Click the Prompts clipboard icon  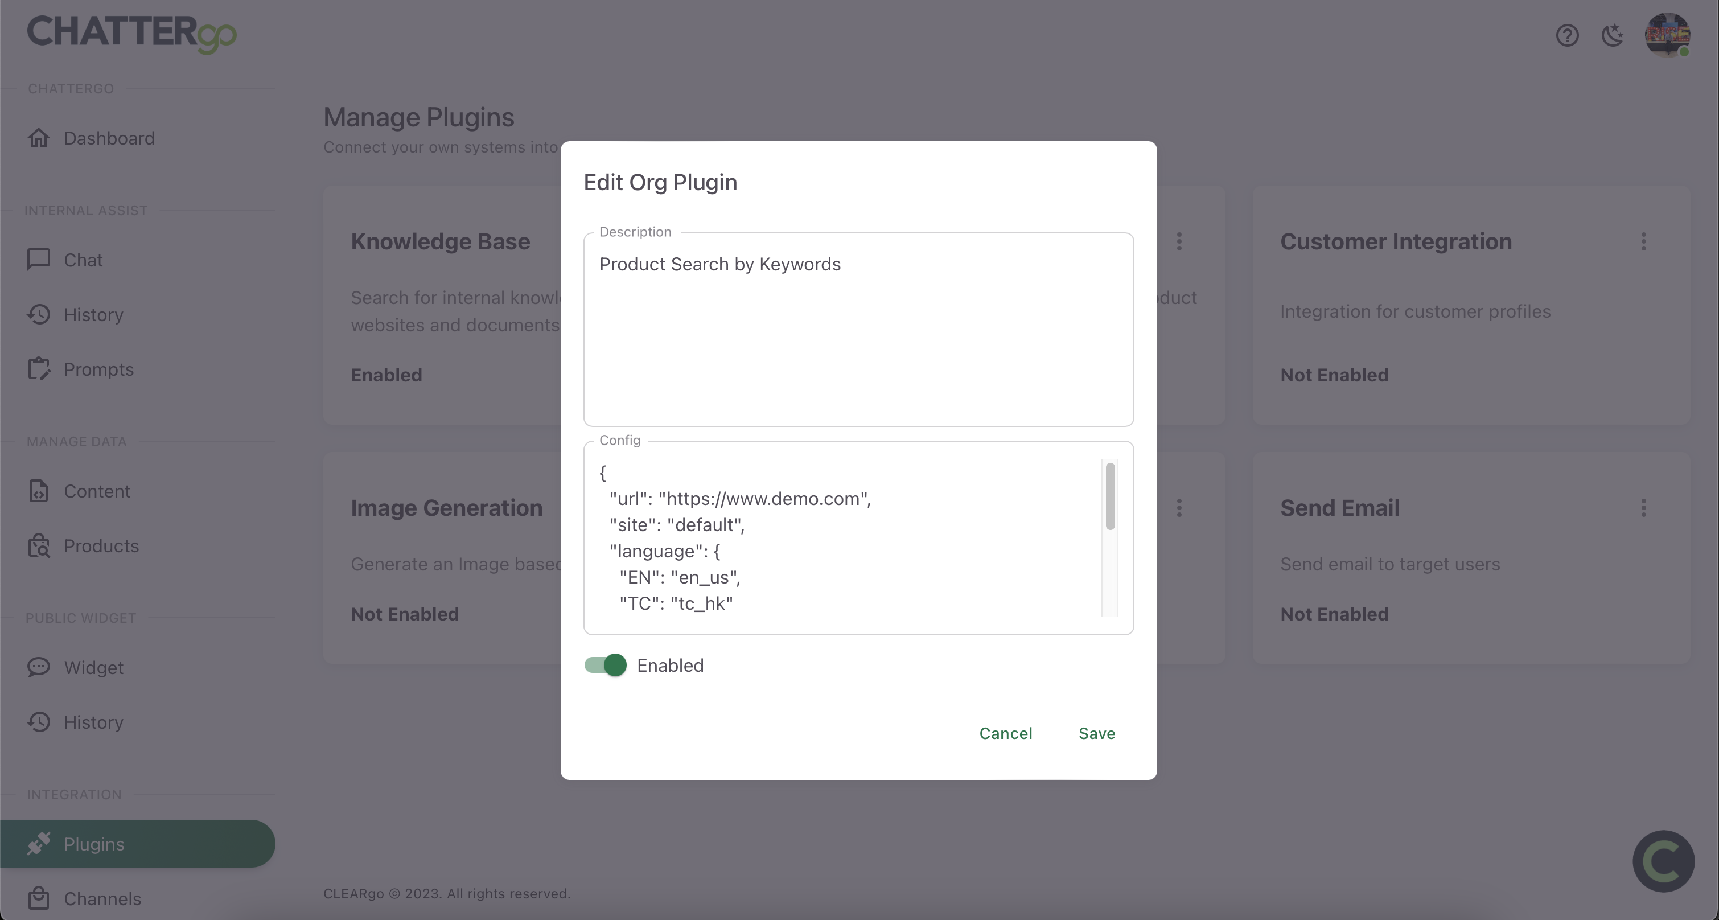click(39, 368)
